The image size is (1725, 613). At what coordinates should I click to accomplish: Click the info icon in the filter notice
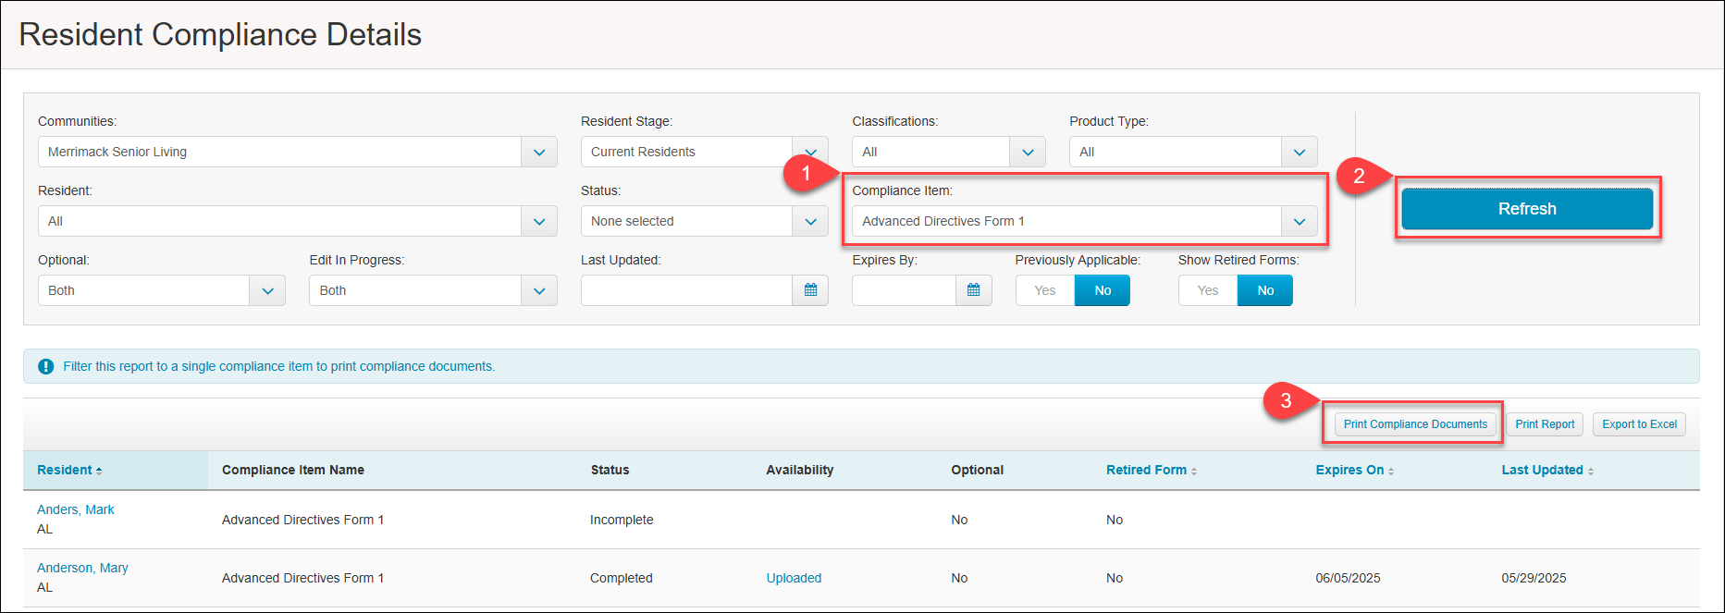(x=46, y=367)
